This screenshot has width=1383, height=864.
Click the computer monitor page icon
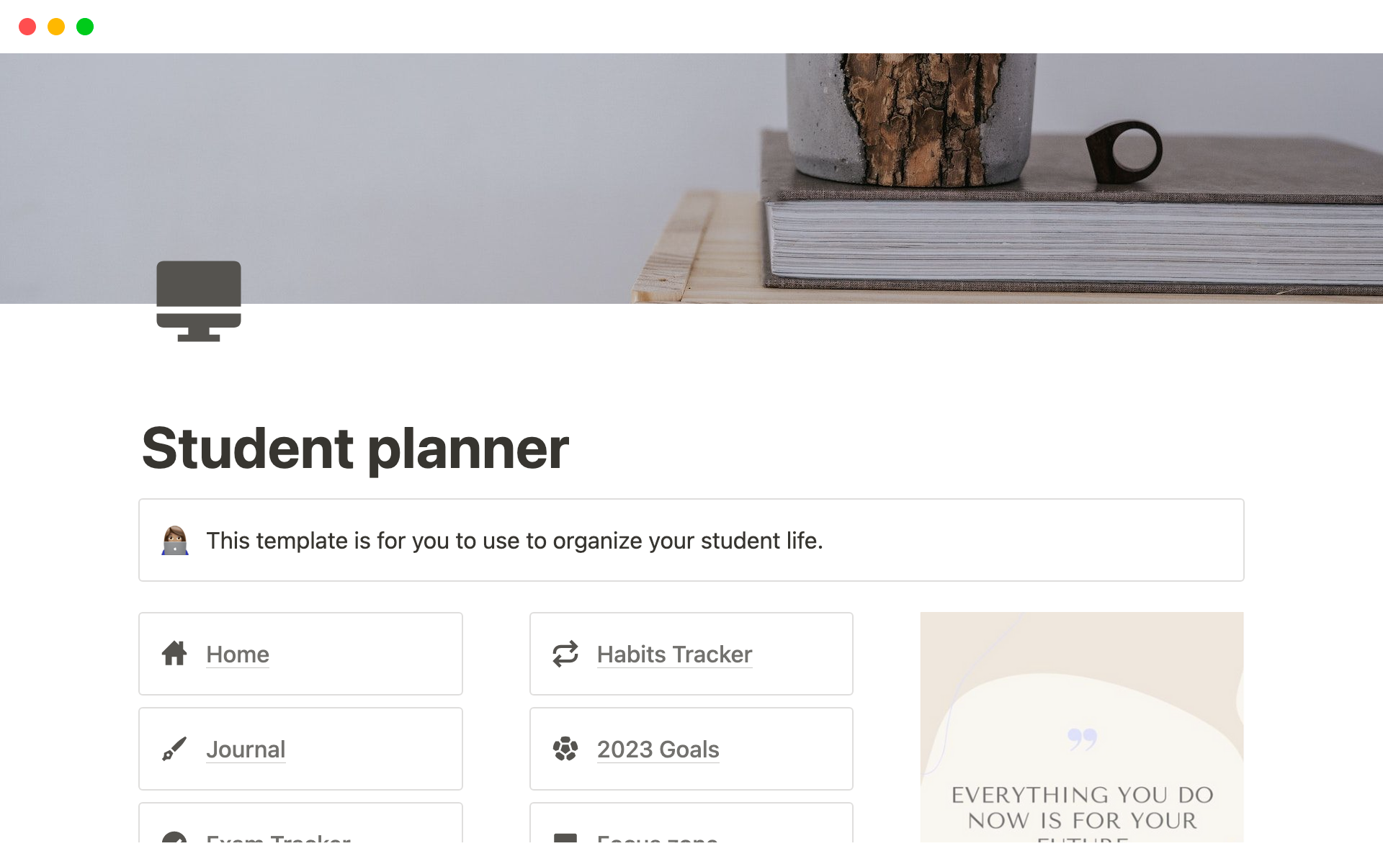pos(198,300)
